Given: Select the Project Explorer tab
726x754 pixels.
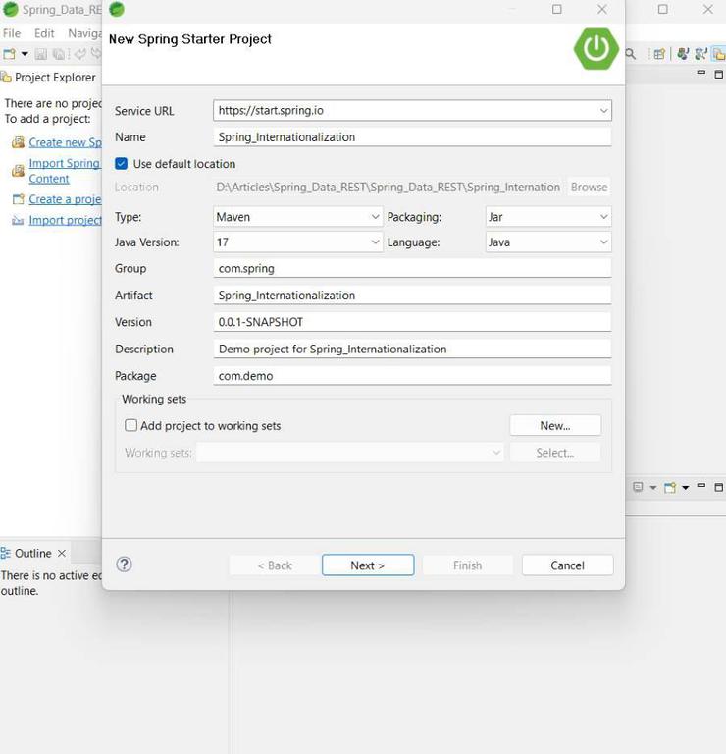Looking at the screenshot, I should [x=48, y=77].
